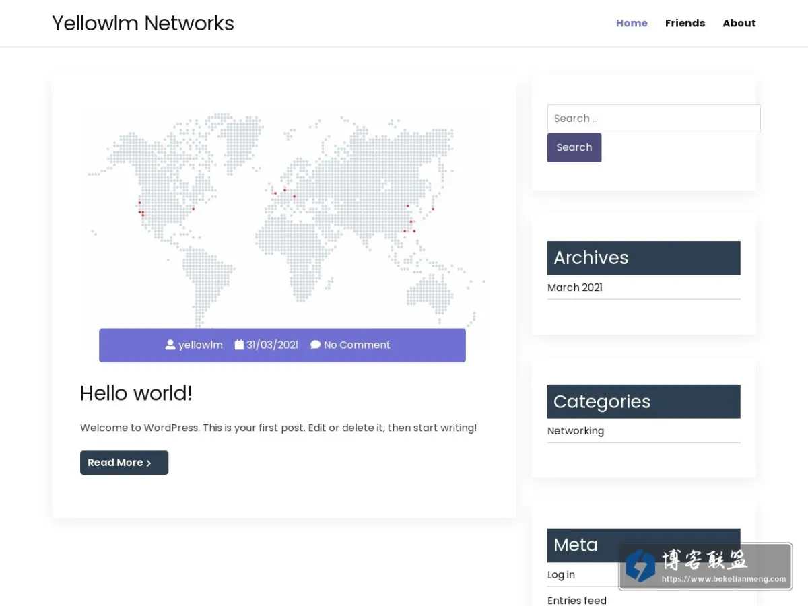Image resolution: width=808 pixels, height=606 pixels.
Task: Open the Home menu item
Action: coord(632,23)
